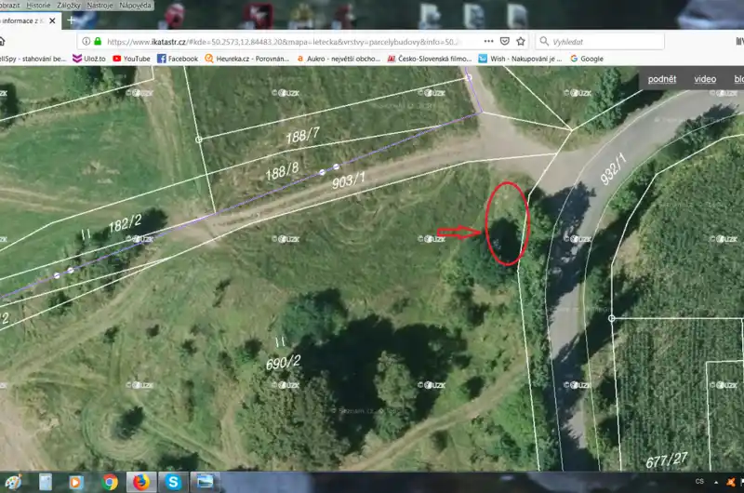744x493 pixels.
Task: Open Paint from the taskbar
Action: tap(13, 483)
